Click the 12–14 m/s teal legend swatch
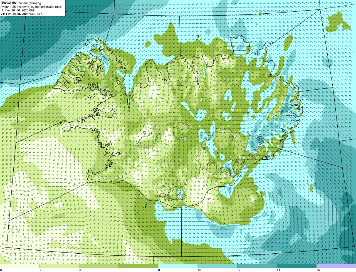Viewport: 356px width, 272px height. [x=257, y=266]
